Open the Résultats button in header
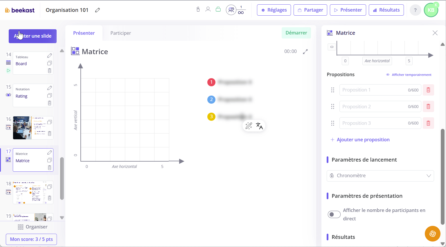The height and width of the screenshot is (247, 446). coord(386,10)
